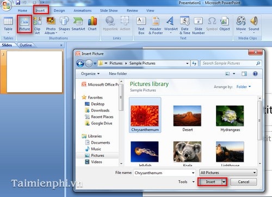Toggle the preview pane icon in dialog
272x197 pixels.
tap(244, 73)
